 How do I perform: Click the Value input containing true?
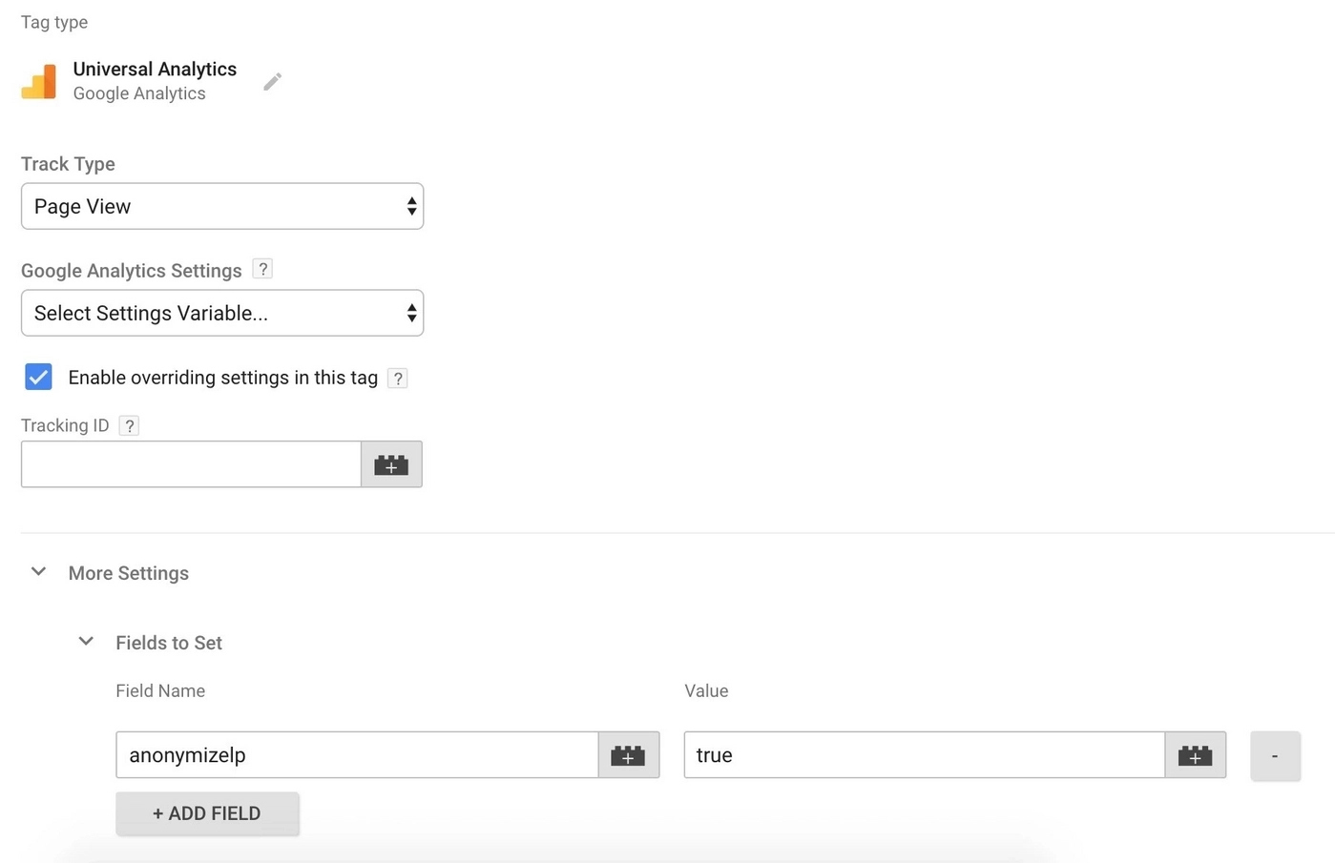coord(925,755)
